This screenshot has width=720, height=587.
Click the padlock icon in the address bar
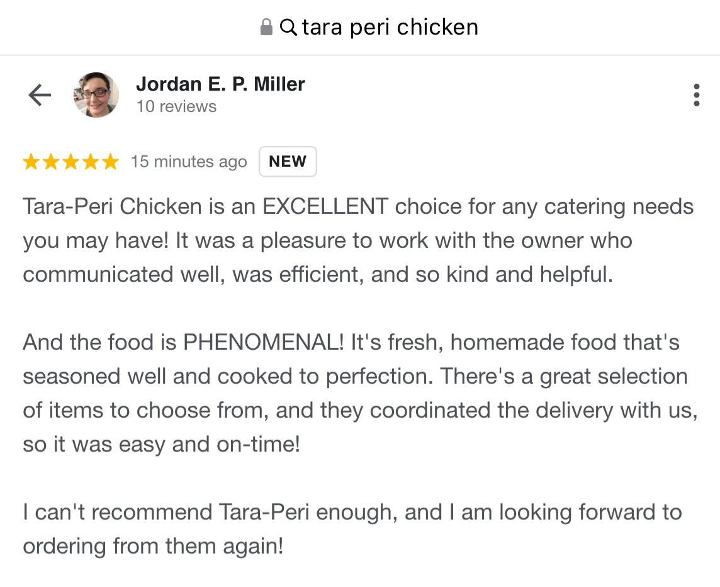pyautogui.click(x=266, y=27)
